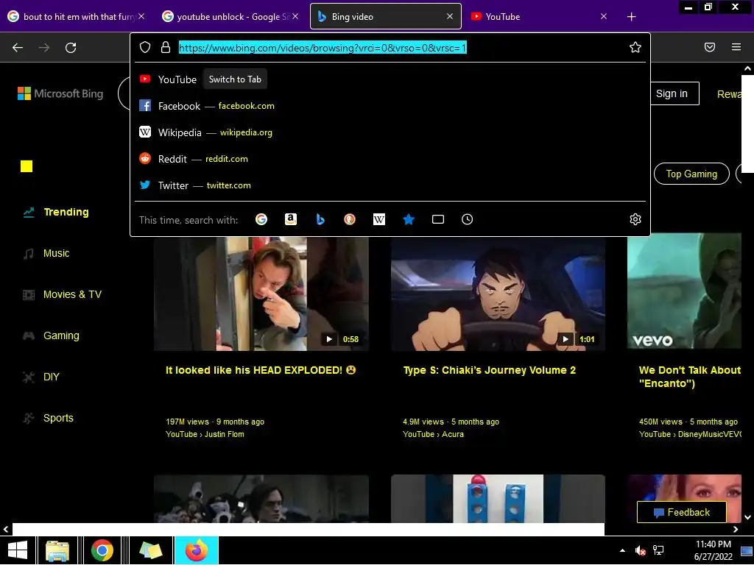
Task: Select the Bing video tab
Action: pos(386,16)
